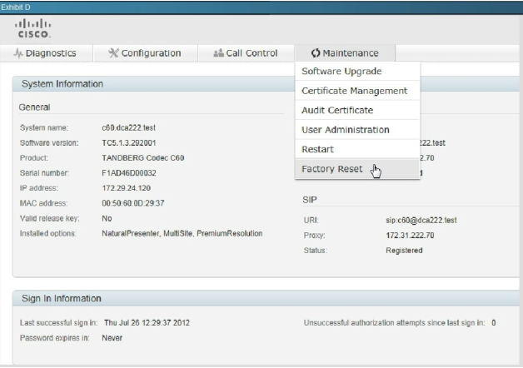
Task: Click the SIP Proxy label
Action: pos(314,236)
